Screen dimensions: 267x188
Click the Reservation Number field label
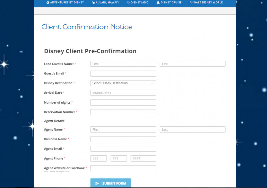click(59, 112)
